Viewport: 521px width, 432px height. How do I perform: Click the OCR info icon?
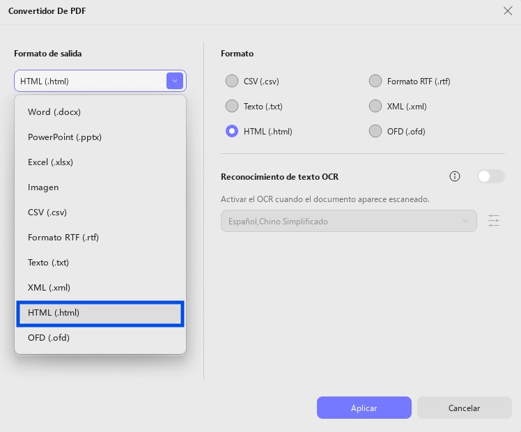click(x=455, y=176)
